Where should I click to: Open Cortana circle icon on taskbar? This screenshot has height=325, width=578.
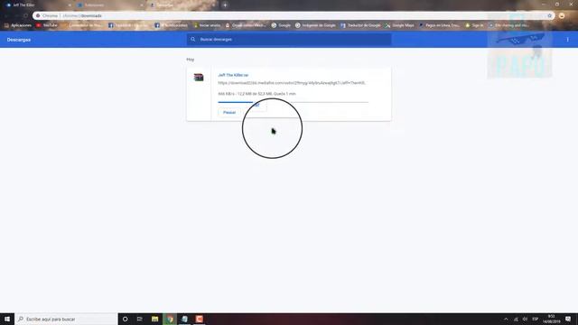tap(125, 319)
